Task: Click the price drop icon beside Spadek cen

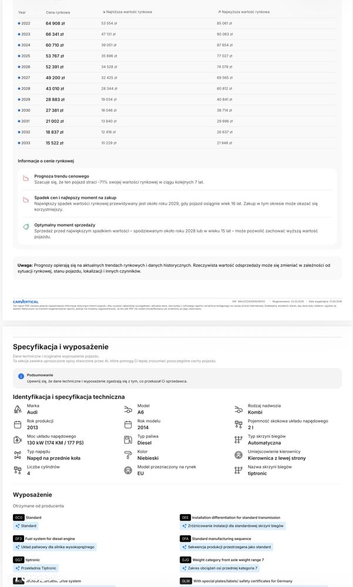Action: click(26, 199)
